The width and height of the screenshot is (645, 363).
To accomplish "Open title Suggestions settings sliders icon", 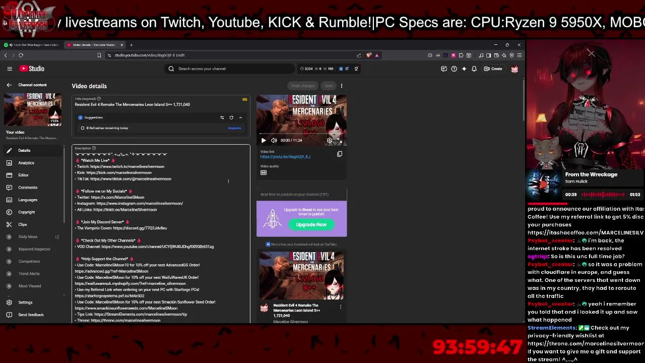I will 222,117.
